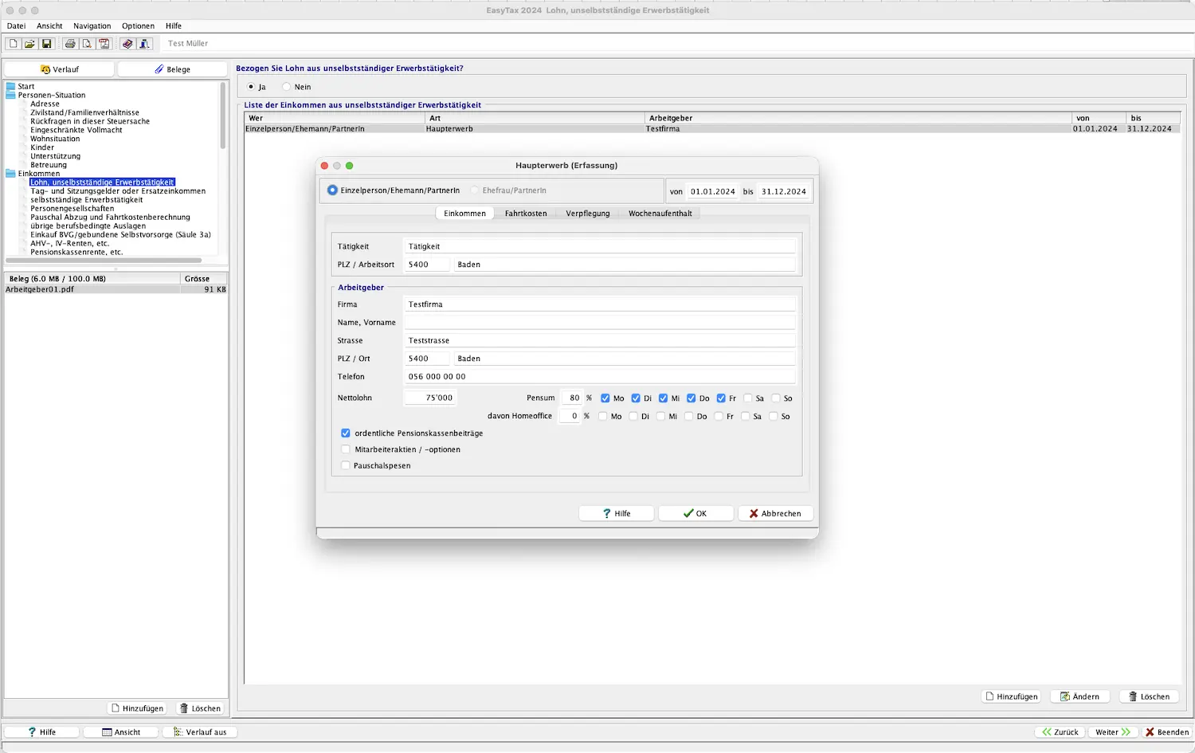Confirm the dialog with OK

click(x=695, y=514)
